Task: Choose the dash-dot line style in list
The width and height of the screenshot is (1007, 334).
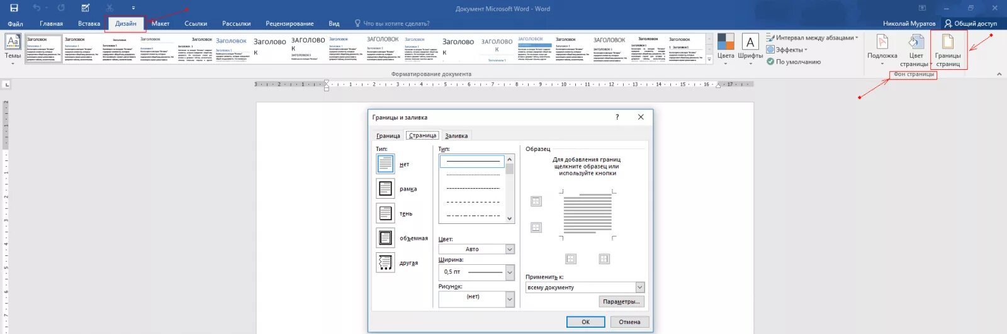Action: 473,215
